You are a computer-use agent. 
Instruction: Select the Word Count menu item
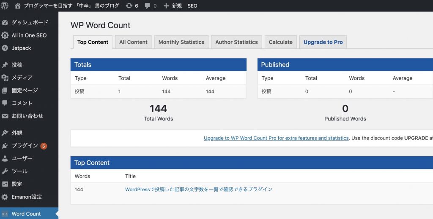(x=29, y=214)
